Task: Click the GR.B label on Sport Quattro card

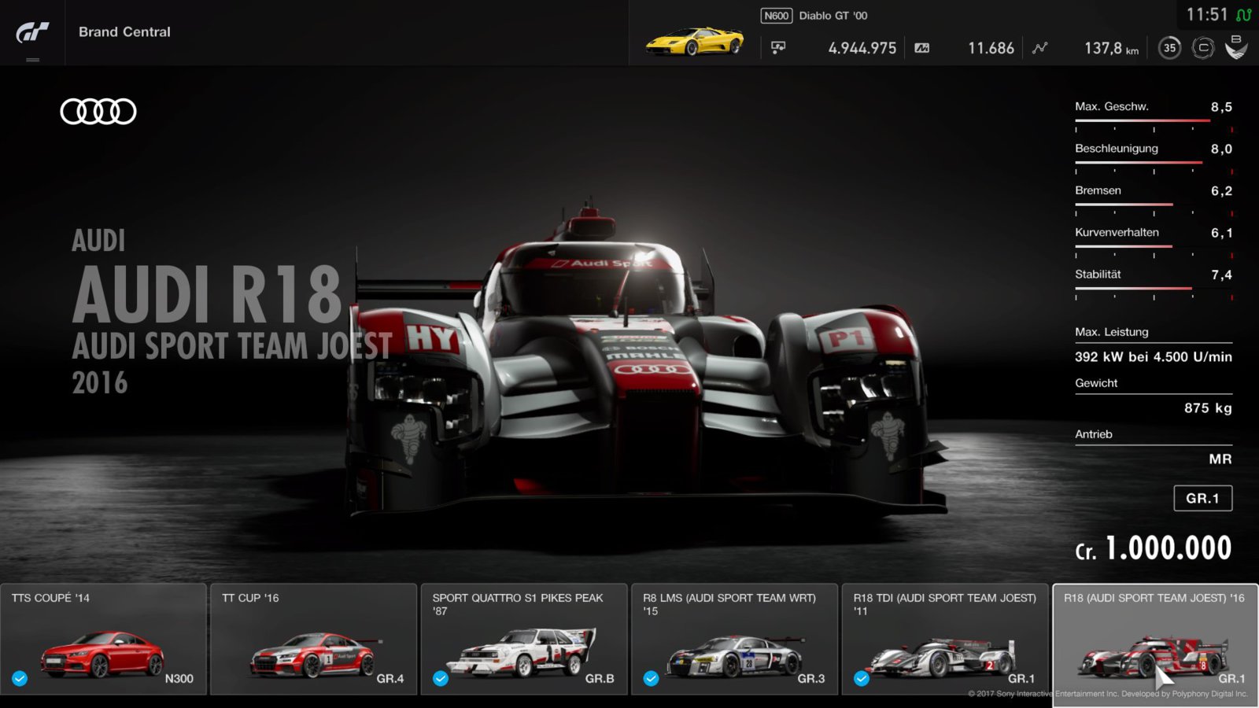Action: point(600,678)
